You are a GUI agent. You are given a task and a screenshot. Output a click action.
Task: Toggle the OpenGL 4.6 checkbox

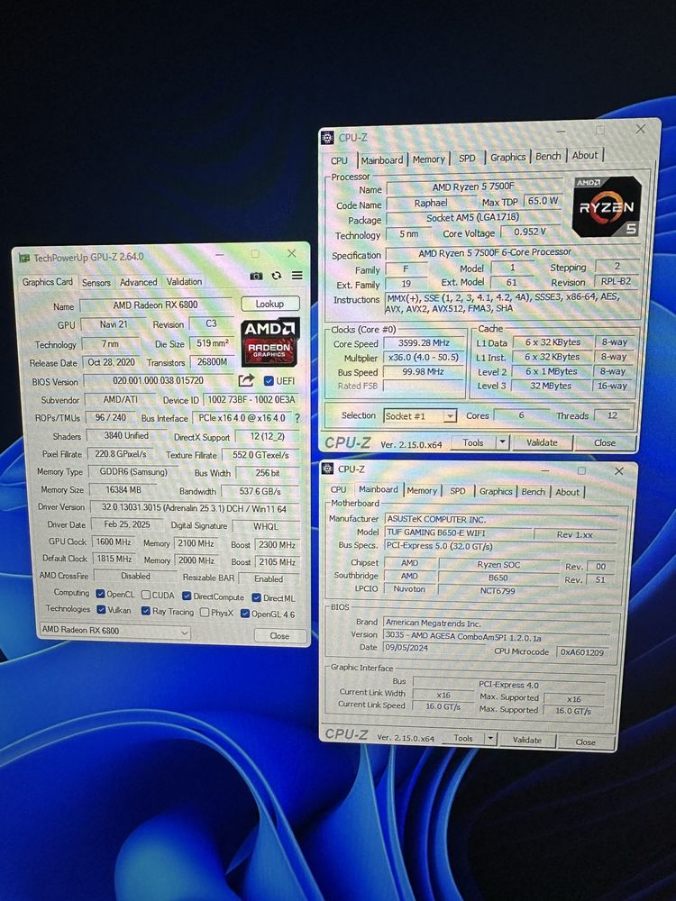(x=245, y=613)
